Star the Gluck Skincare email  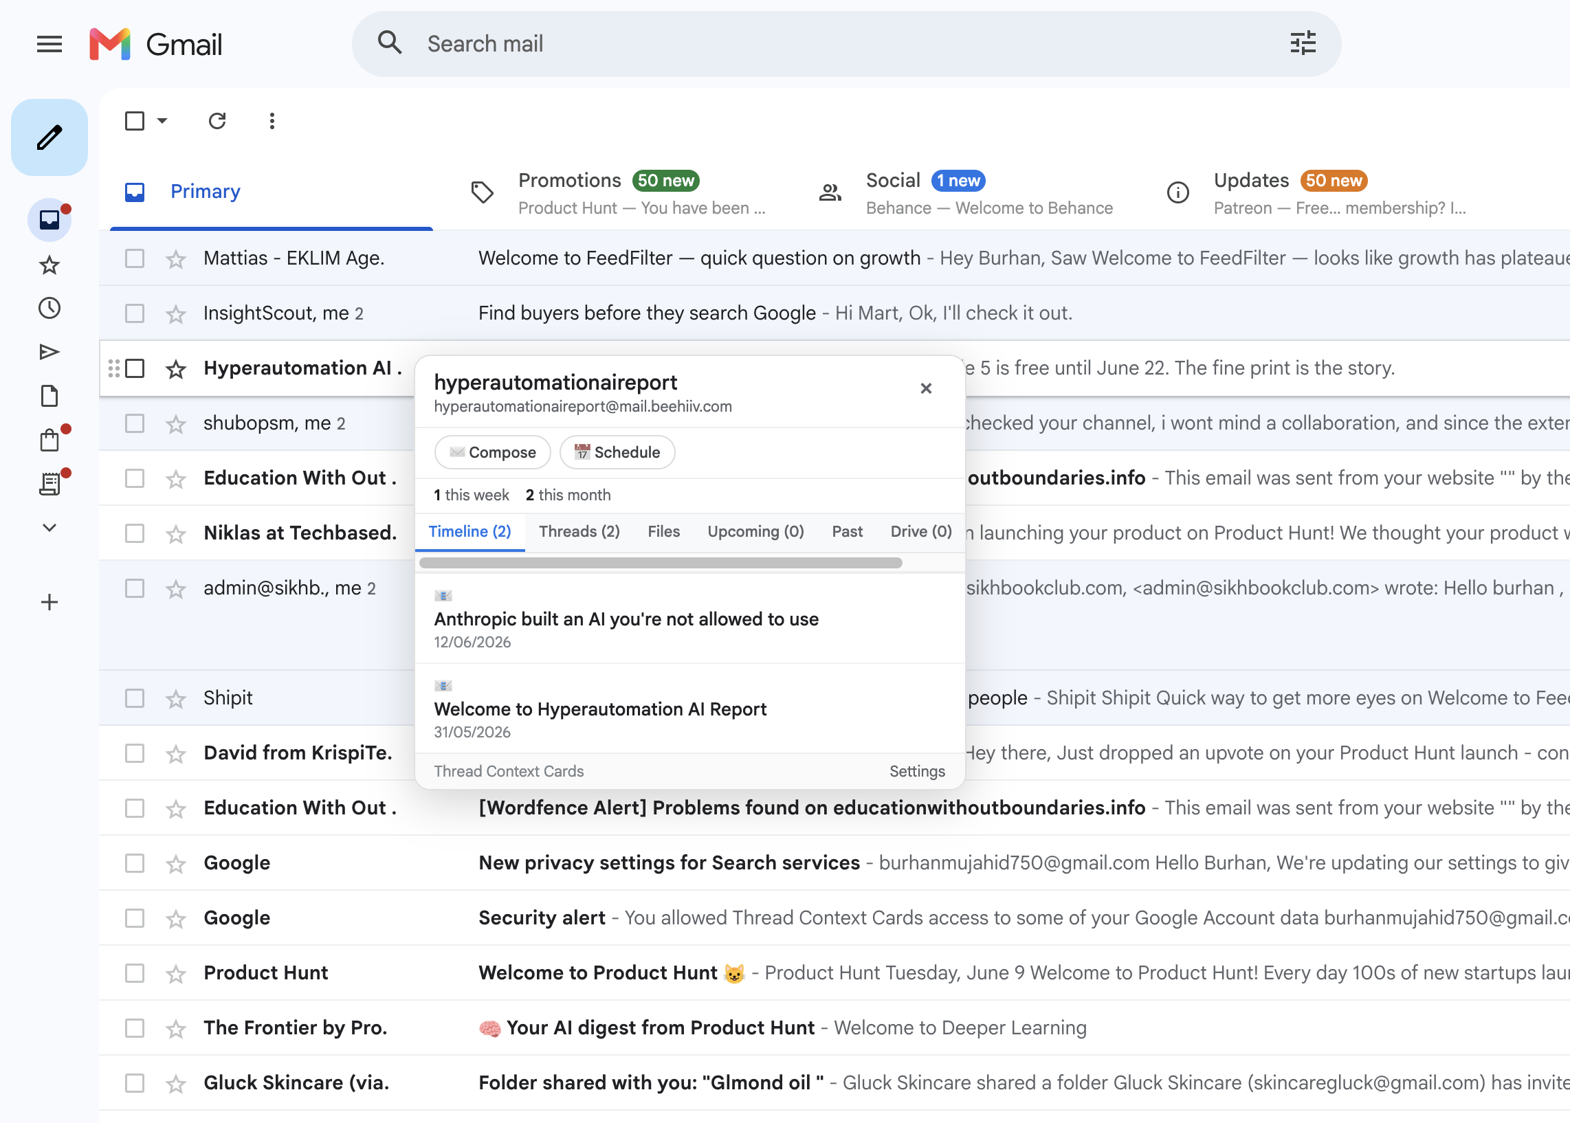pos(176,1084)
